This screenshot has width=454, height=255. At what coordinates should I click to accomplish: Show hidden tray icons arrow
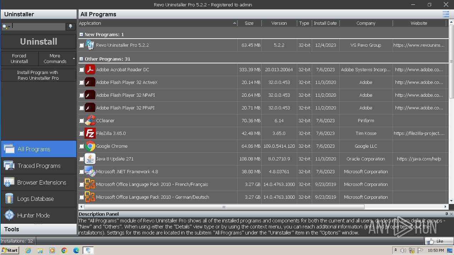click(395, 250)
